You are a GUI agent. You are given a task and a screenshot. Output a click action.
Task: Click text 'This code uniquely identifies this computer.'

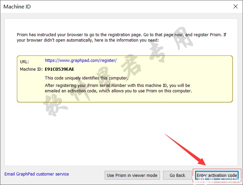pyautogui.click(x=86, y=78)
